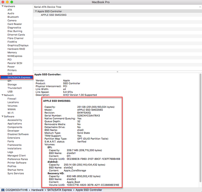The image size is (202, 192).
Task: Collapse the Network section triangle
Action: click(2, 95)
